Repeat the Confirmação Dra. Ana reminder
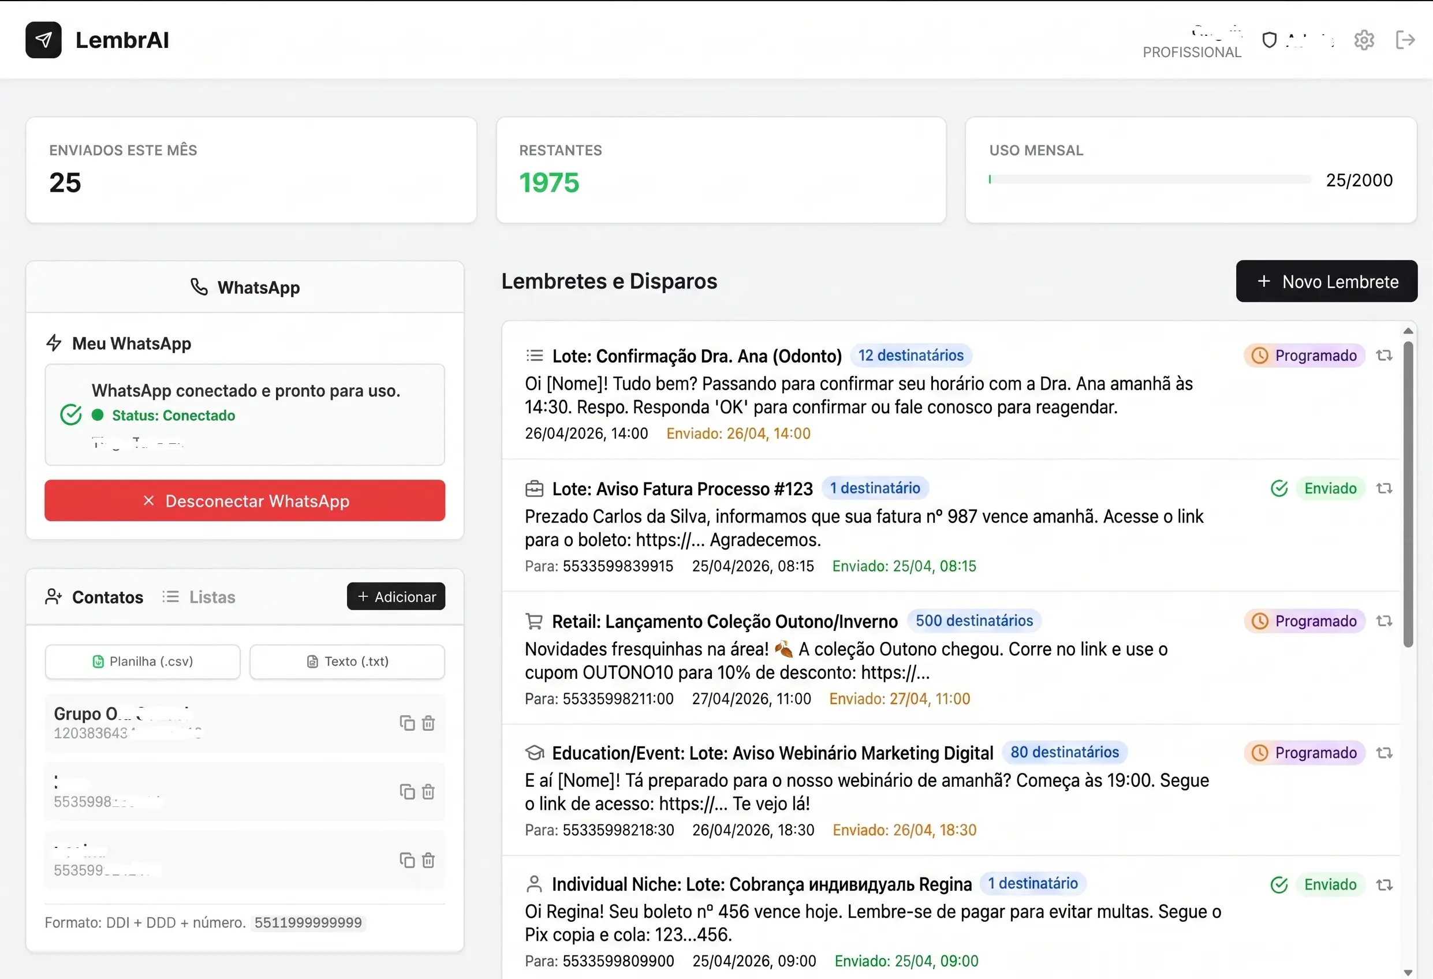The height and width of the screenshot is (979, 1433). 1385,356
